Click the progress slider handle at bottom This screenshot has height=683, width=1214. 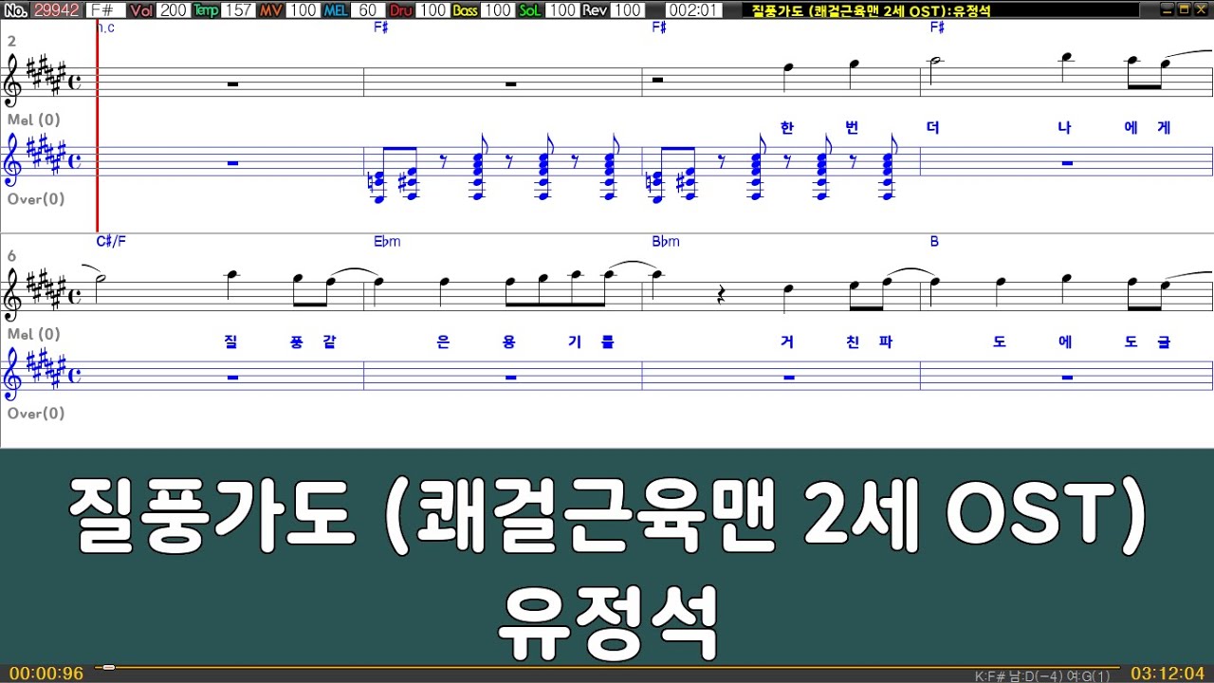tap(109, 668)
